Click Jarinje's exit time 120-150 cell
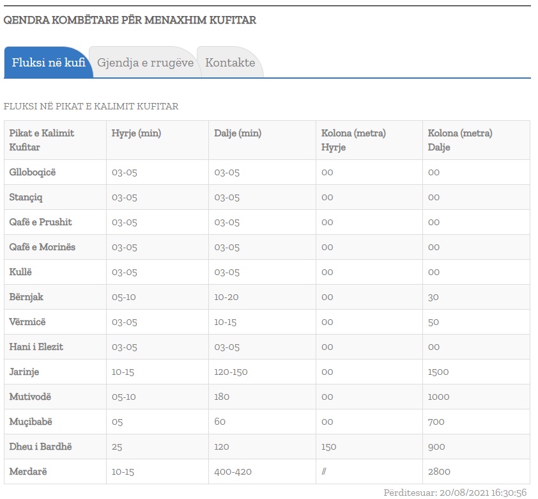538x499 pixels. pyautogui.click(x=231, y=372)
